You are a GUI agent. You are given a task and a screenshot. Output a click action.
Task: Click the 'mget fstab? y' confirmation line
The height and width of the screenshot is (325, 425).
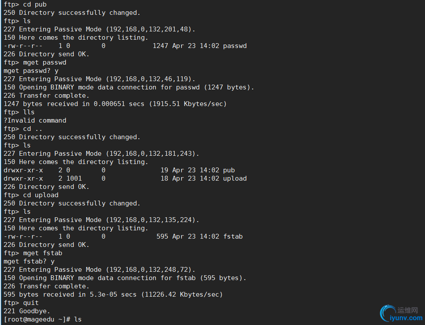point(29,261)
